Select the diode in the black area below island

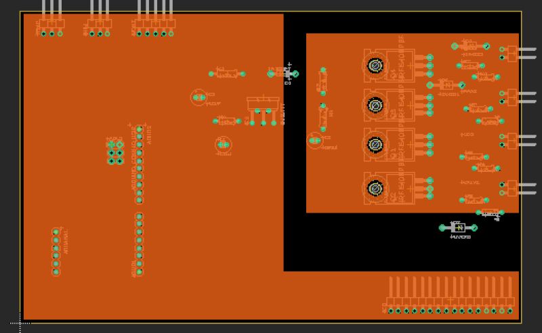pyautogui.click(x=458, y=227)
